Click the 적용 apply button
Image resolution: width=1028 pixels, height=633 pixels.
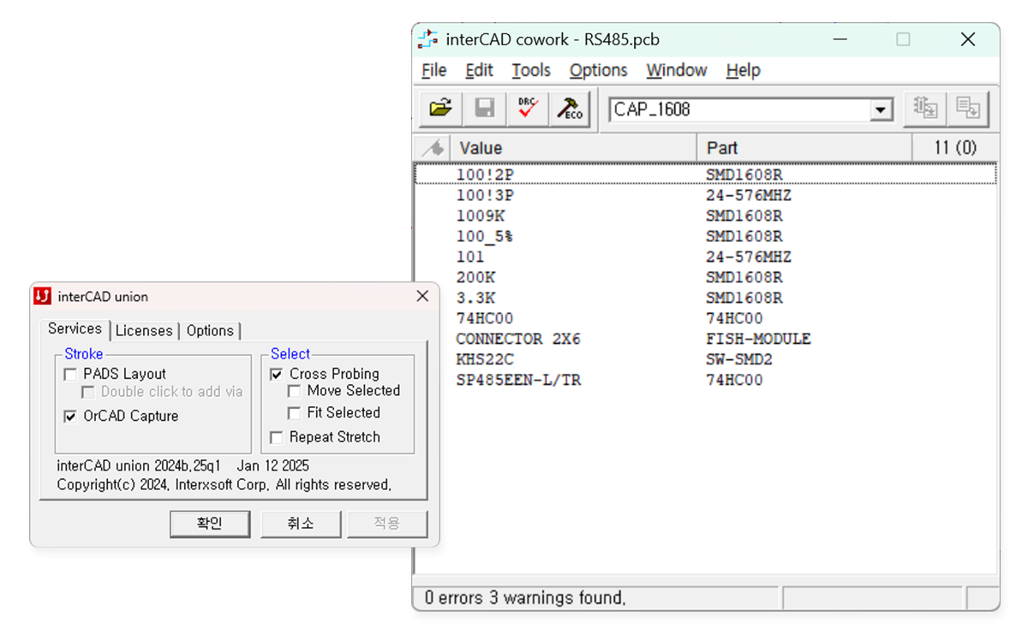click(387, 524)
